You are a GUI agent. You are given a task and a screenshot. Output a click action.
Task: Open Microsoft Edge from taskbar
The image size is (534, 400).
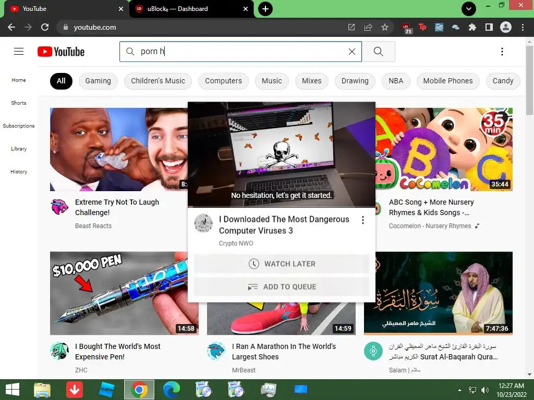(x=171, y=390)
